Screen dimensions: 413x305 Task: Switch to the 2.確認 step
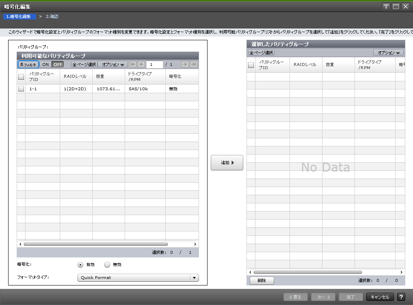click(52, 16)
